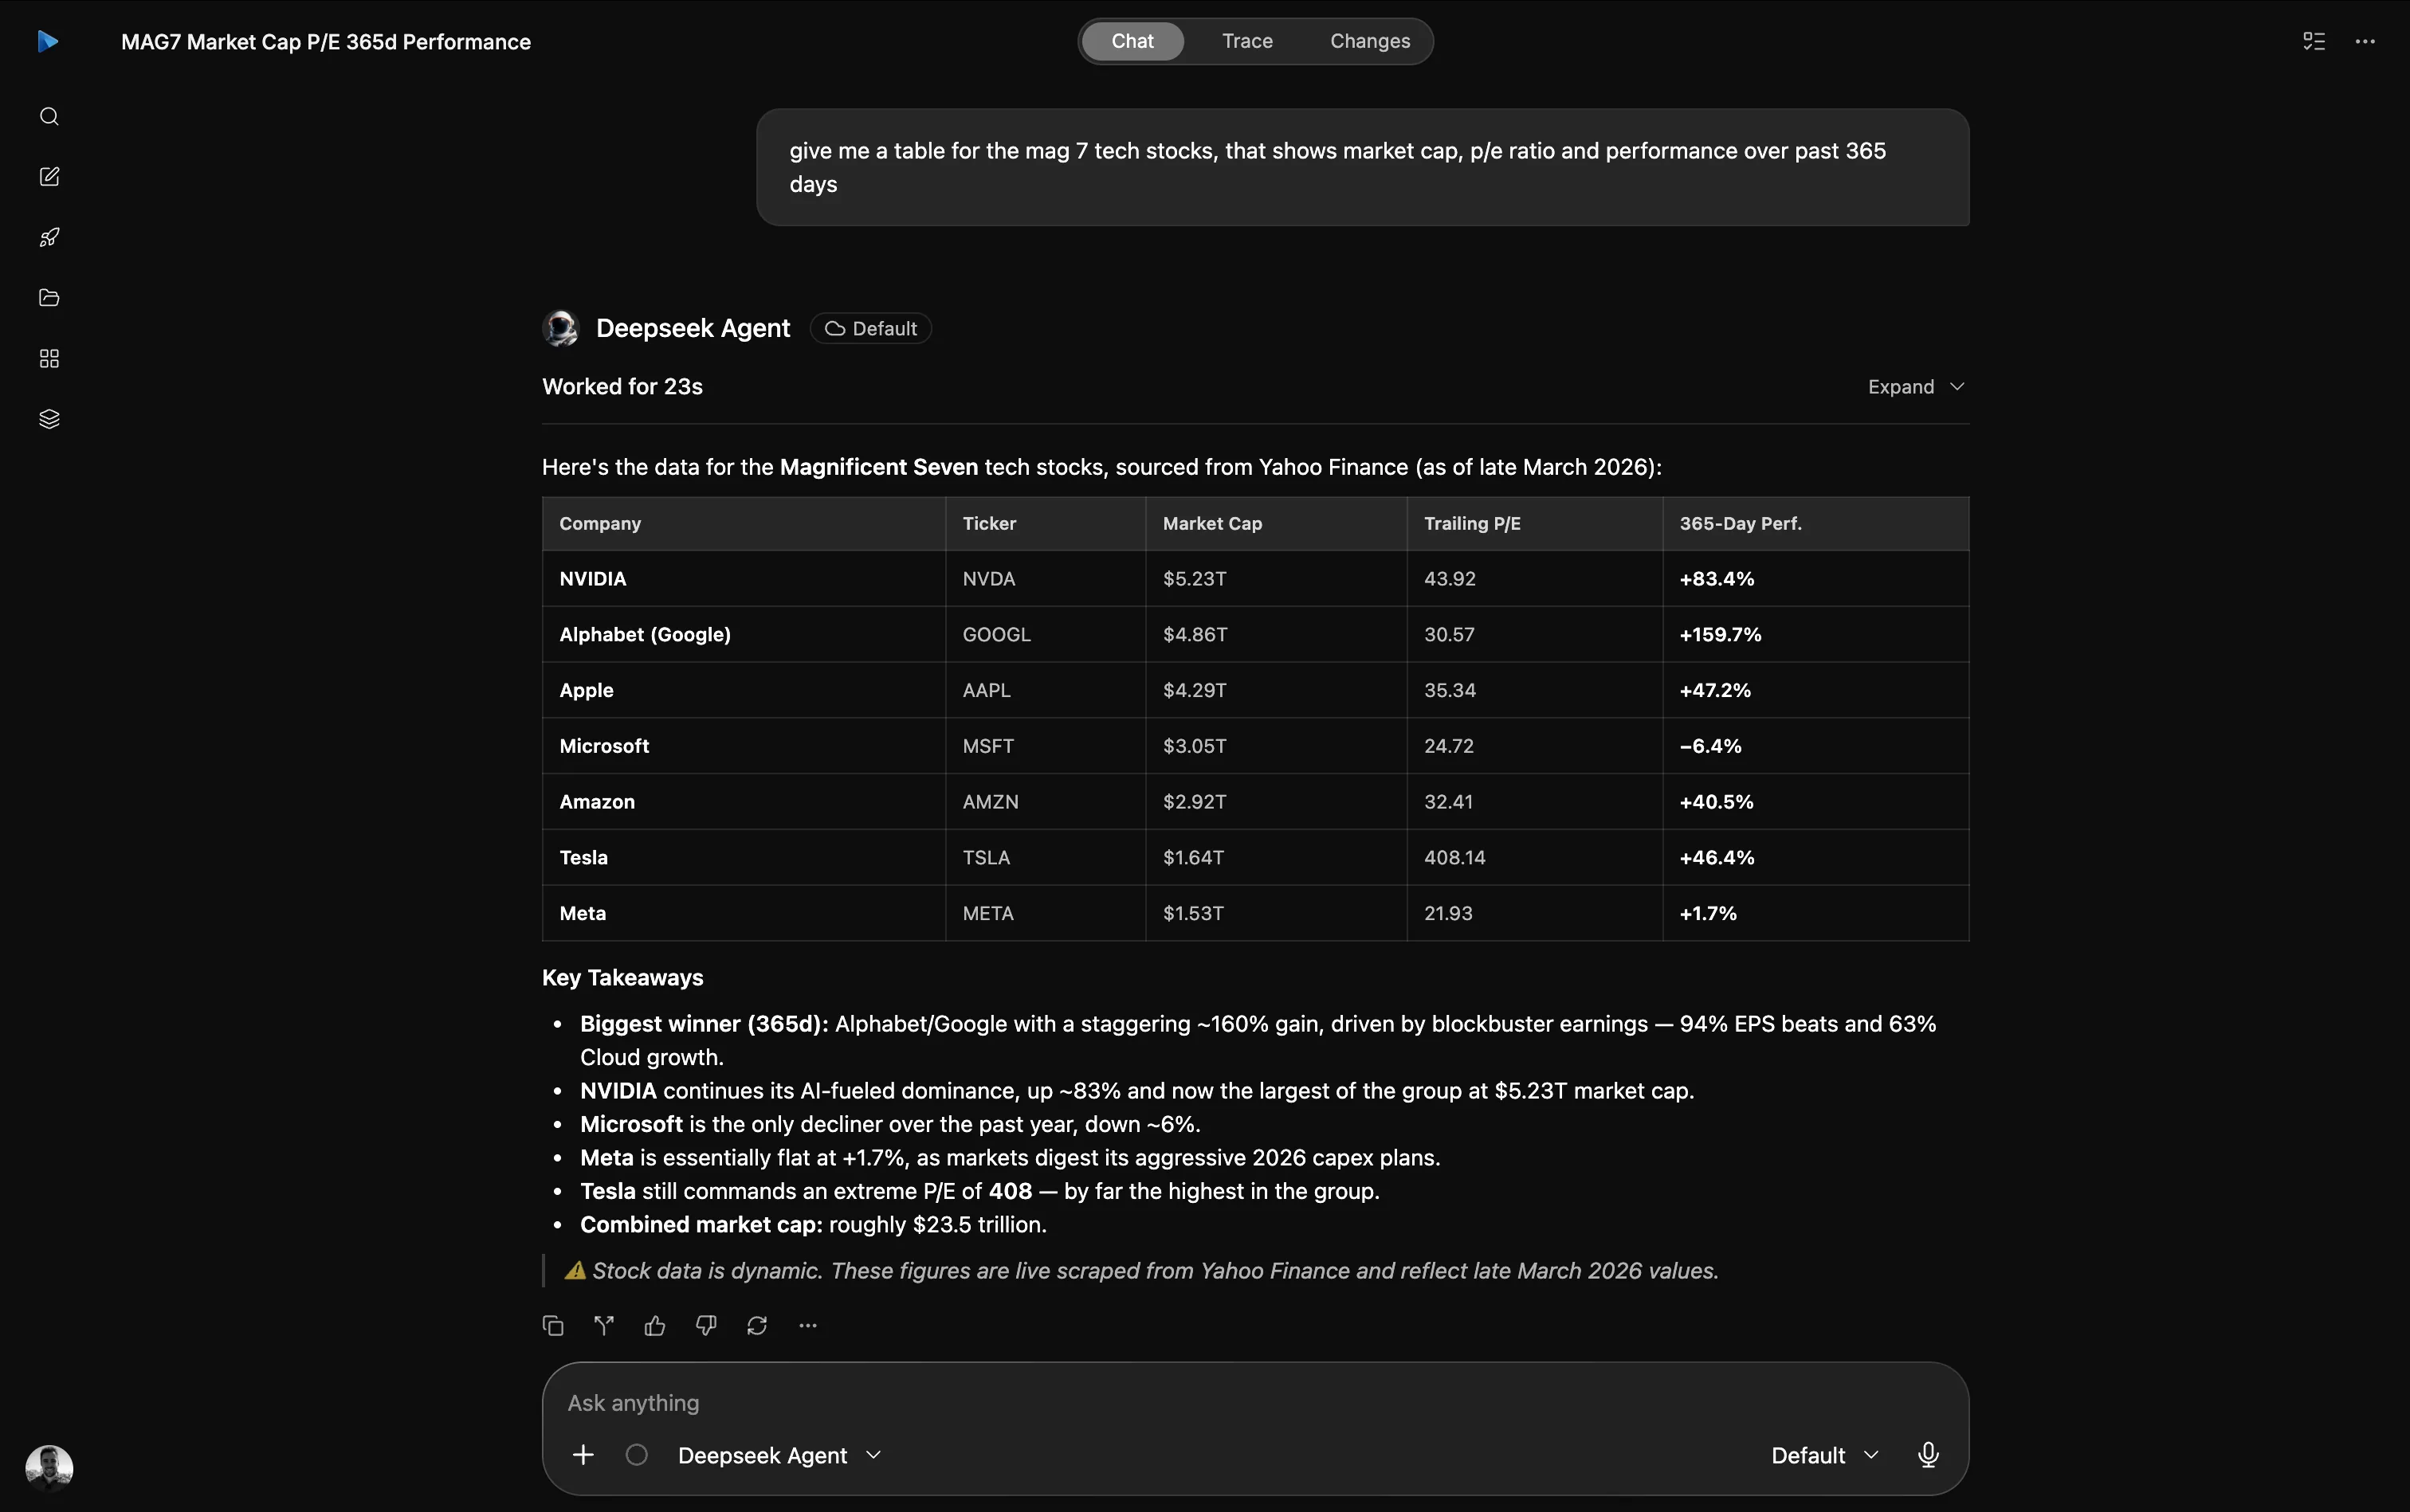
Task: Click the plus attach button in composer
Action: (x=583, y=1455)
